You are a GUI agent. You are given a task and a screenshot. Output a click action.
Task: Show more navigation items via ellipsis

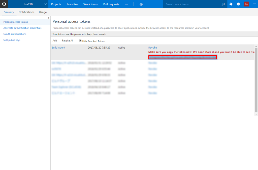[126, 4]
